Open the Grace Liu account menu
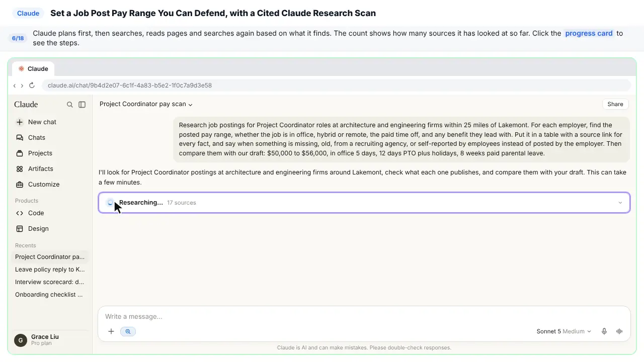This screenshot has width=644, height=362. (49, 340)
